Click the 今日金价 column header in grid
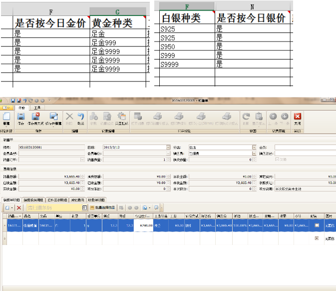 click(143, 216)
